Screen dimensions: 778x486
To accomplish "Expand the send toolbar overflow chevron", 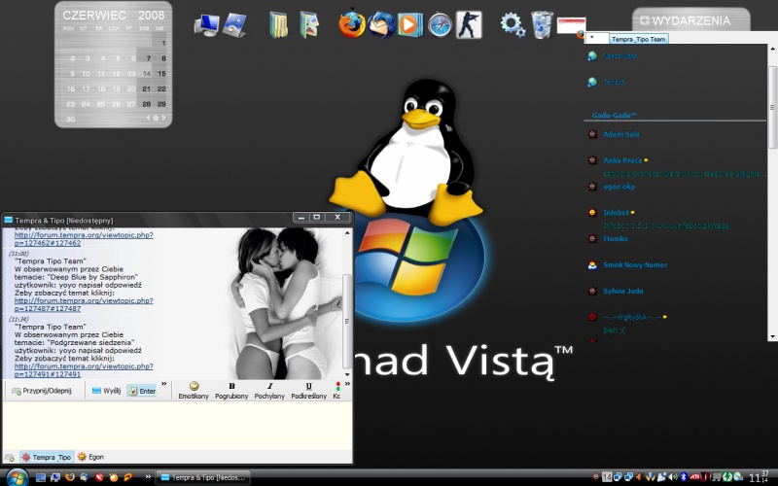I will point(163,383).
